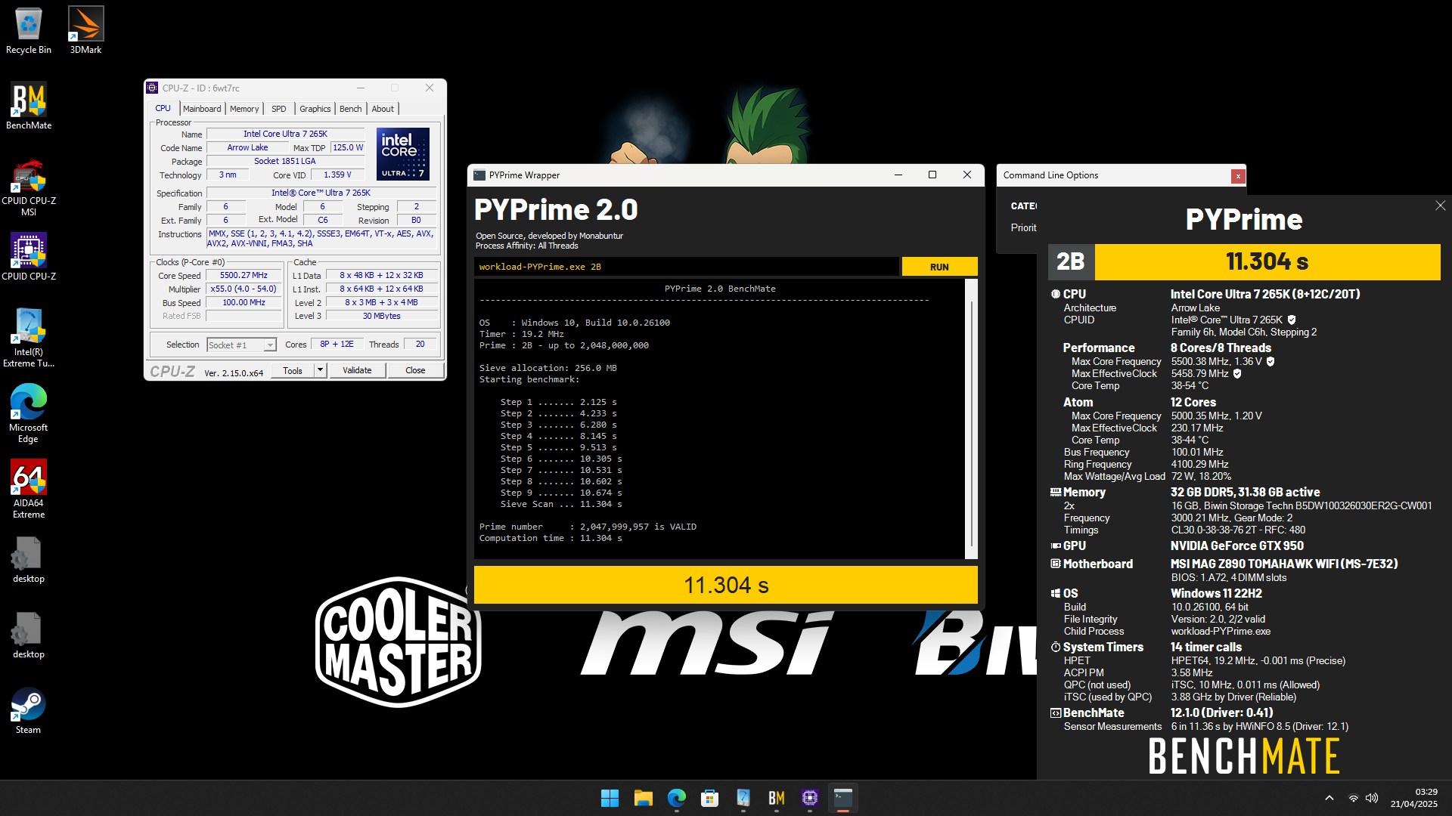Open the CPUID CPU-Z MSI shortcut
The width and height of the screenshot is (1452, 816).
29,187
